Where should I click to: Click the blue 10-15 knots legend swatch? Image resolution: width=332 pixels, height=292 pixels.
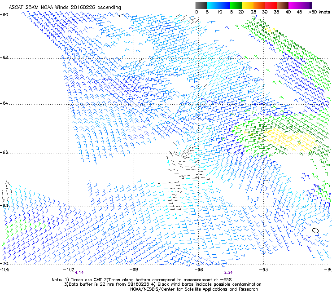(224, 5)
